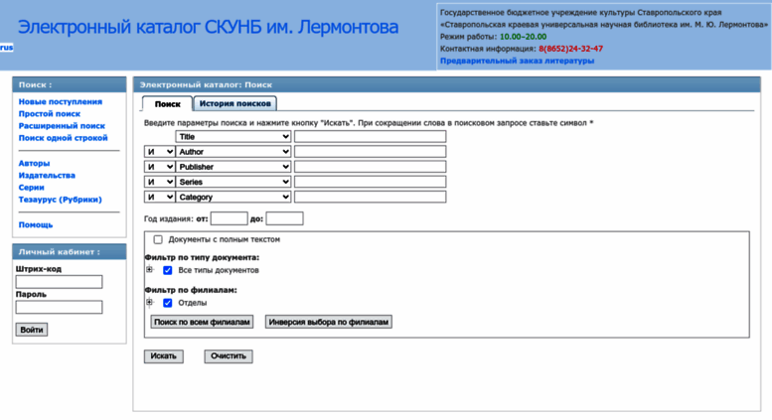
Task: Open Новые поступления in the sidebar
Action: pyautogui.click(x=61, y=101)
